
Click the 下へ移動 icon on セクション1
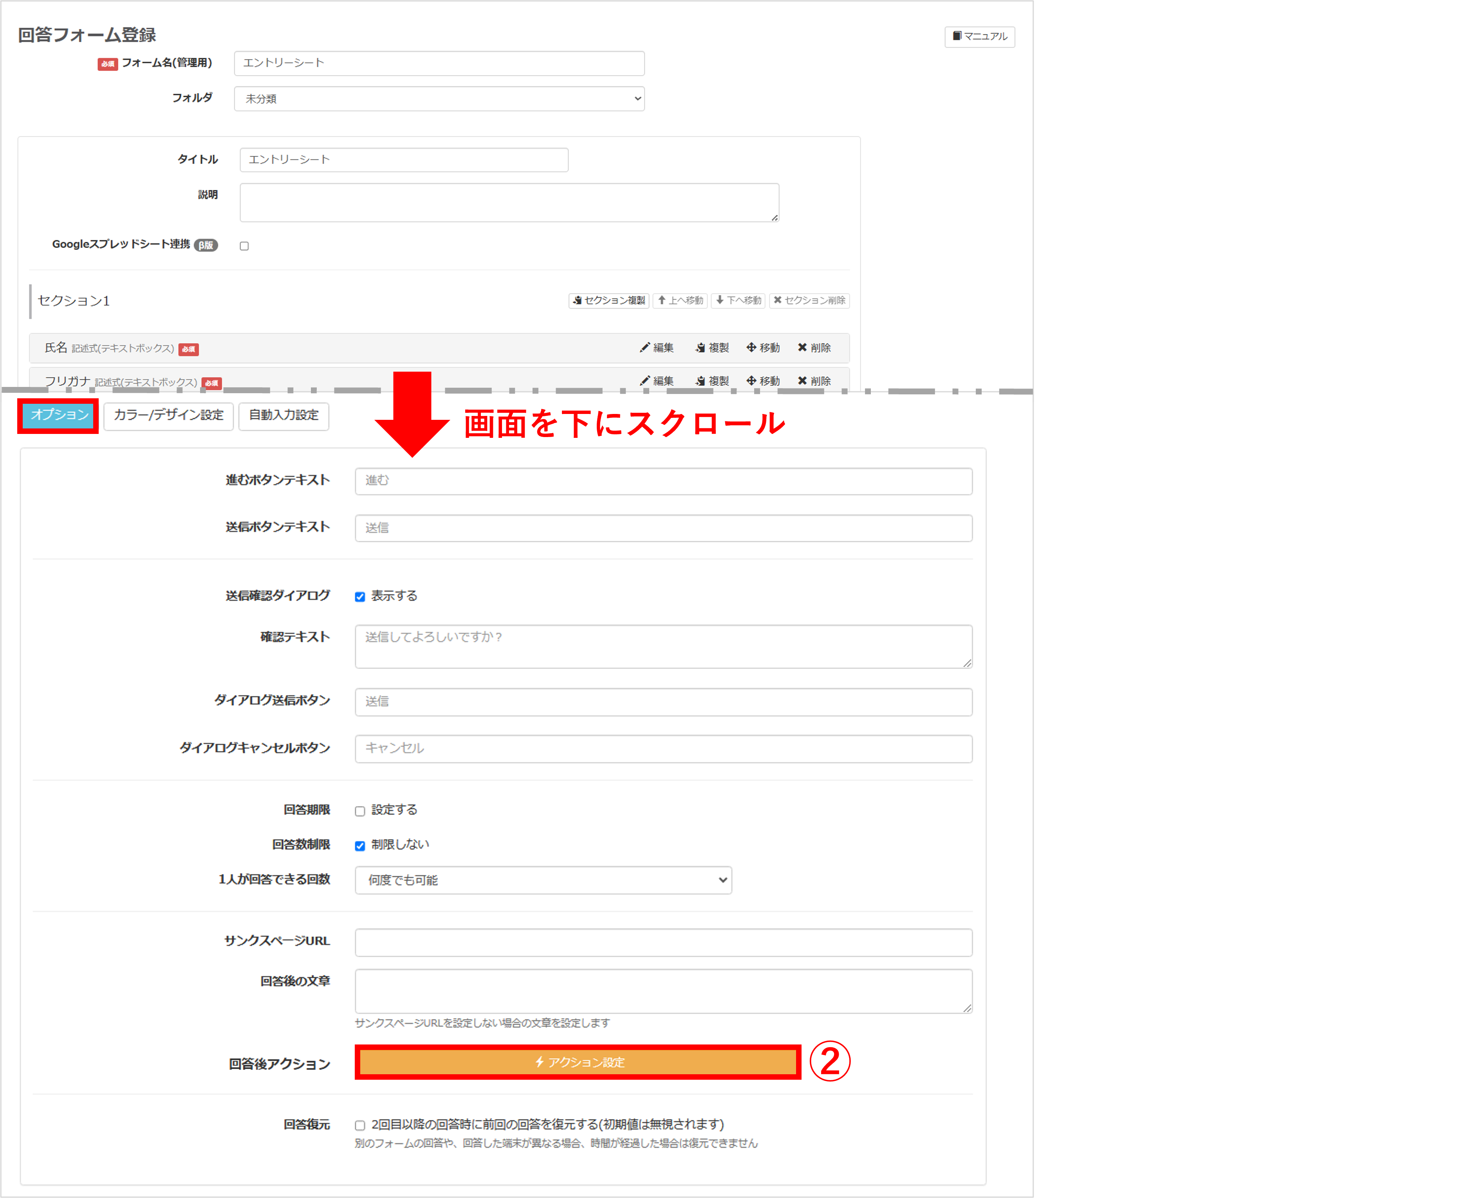pyautogui.click(x=737, y=300)
